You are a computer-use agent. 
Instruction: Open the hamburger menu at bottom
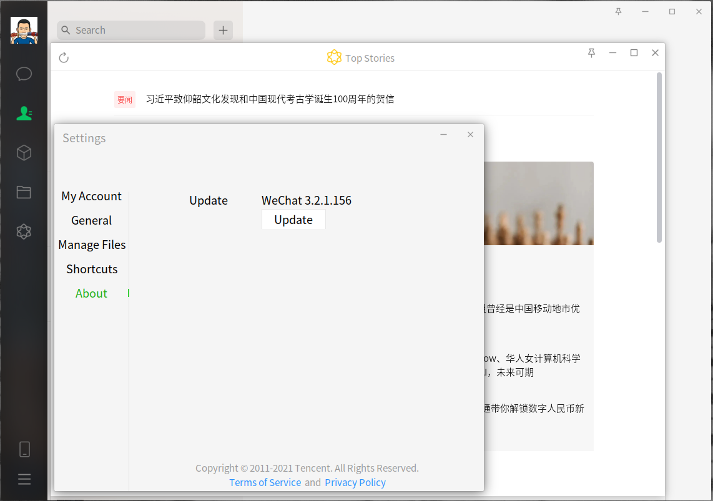click(x=24, y=479)
